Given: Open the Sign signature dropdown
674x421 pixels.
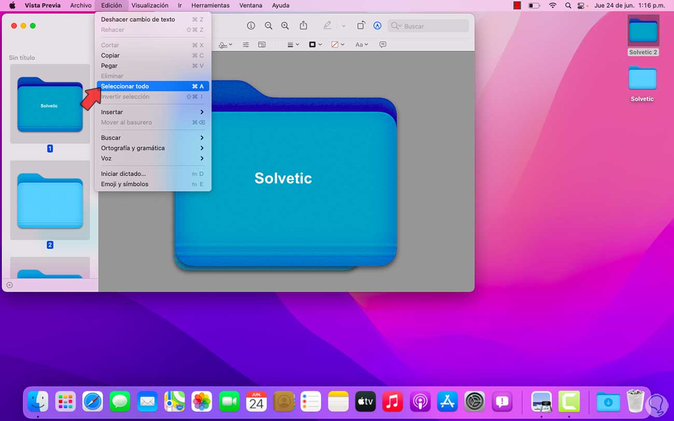Looking at the screenshot, I should pyautogui.click(x=226, y=45).
